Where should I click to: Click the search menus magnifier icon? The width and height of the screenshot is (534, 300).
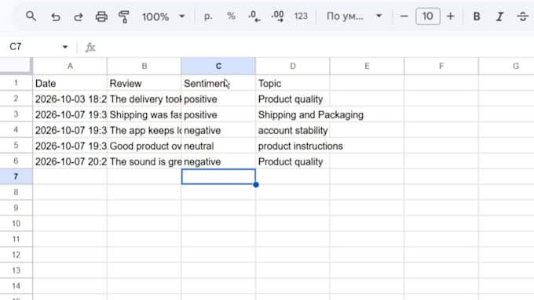pyautogui.click(x=31, y=16)
